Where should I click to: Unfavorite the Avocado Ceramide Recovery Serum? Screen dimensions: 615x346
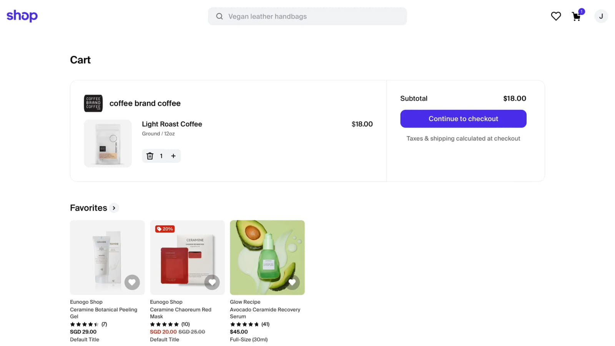pos(292,282)
